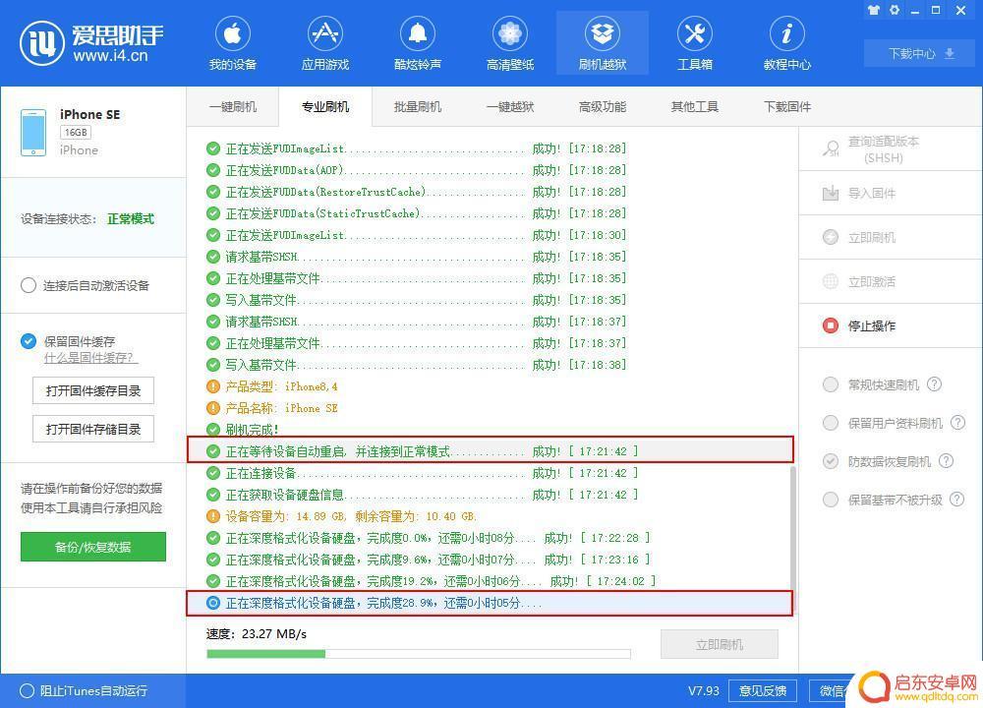Click green 备份/恢复数据 button

(x=93, y=547)
